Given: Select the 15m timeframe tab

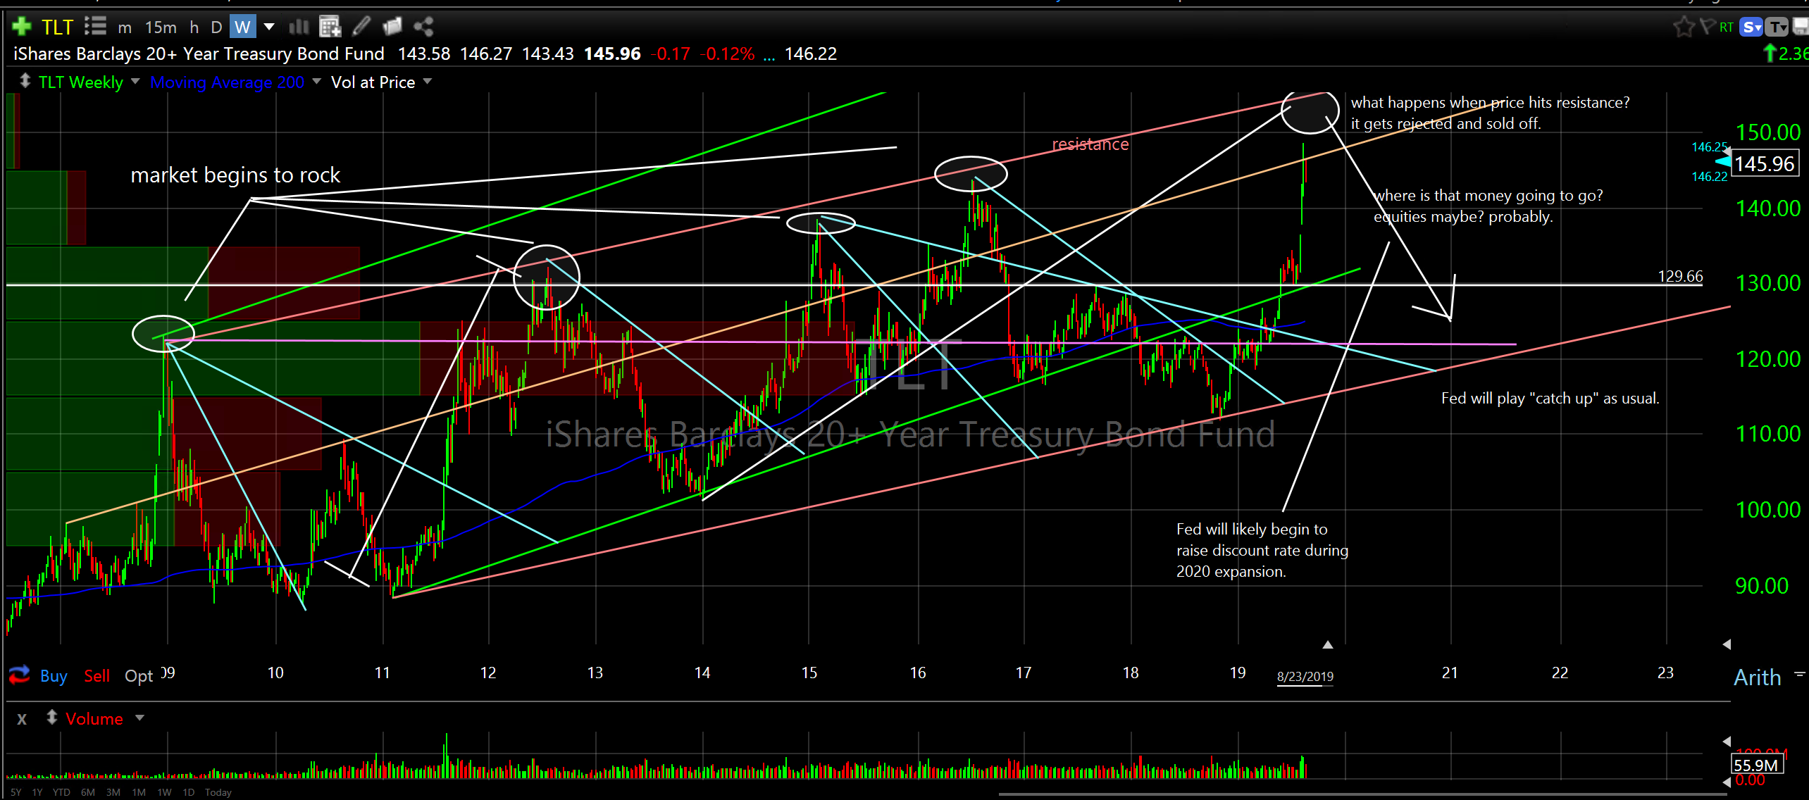Looking at the screenshot, I should (x=161, y=27).
